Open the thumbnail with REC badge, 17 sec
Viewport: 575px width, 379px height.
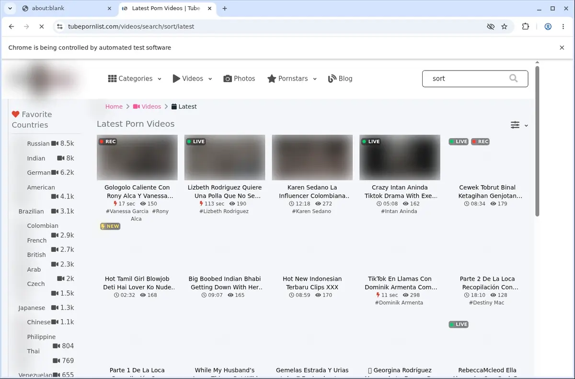pos(137,157)
